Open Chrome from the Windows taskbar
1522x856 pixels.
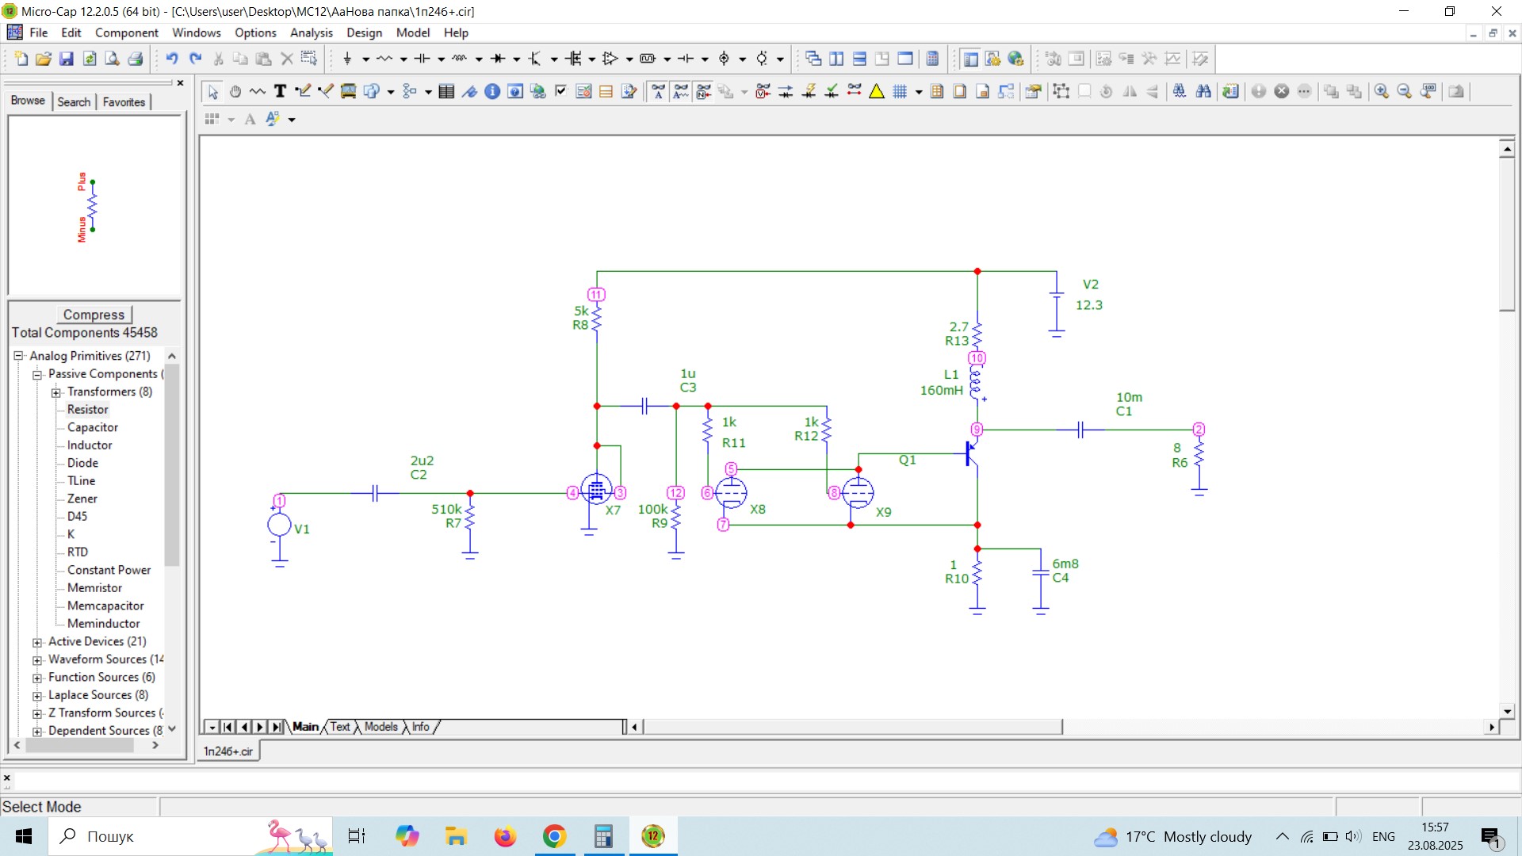pyautogui.click(x=554, y=836)
